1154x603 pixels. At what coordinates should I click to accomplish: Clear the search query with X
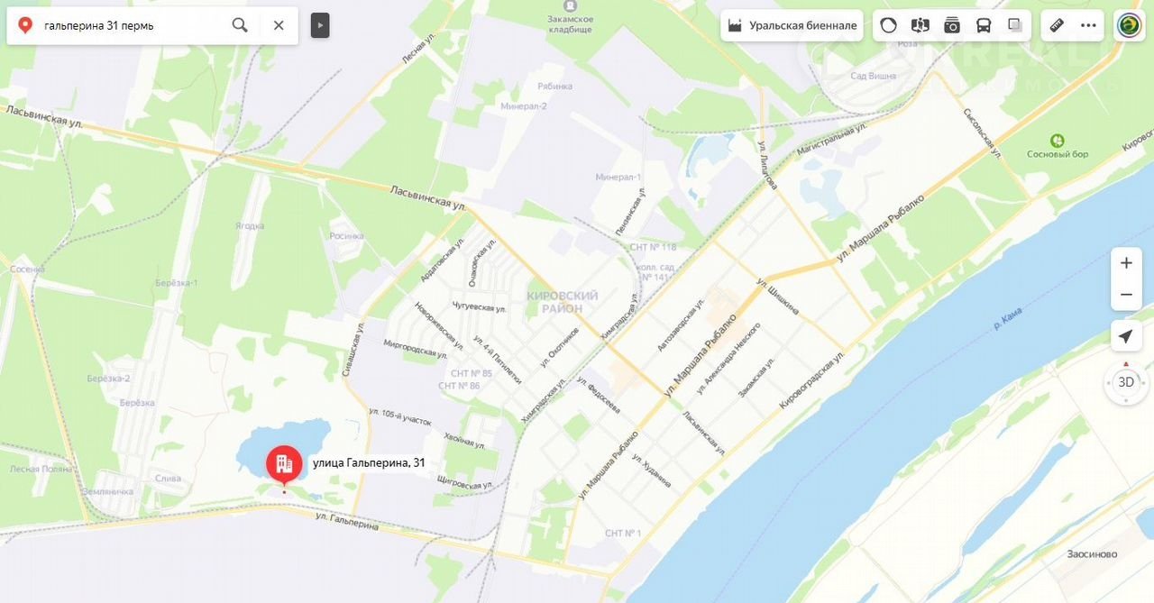[279, 25]
